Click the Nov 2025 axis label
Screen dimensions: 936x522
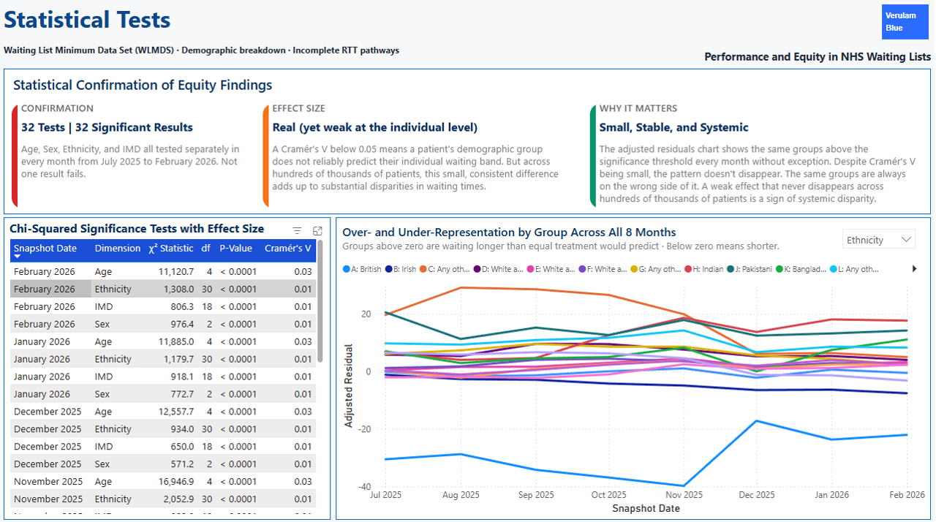[x=684, y=496]
